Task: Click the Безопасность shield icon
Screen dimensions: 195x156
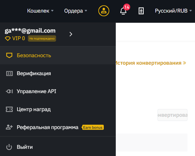Action: 9,55
